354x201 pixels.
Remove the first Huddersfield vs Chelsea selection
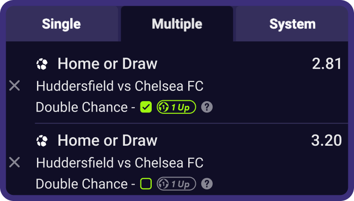pyautogui.click(x=15, y=86)
